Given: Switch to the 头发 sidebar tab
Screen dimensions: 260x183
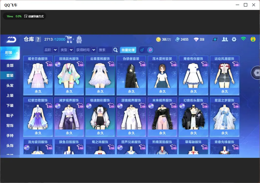Looking at the screenshot, I should [10, 85].
